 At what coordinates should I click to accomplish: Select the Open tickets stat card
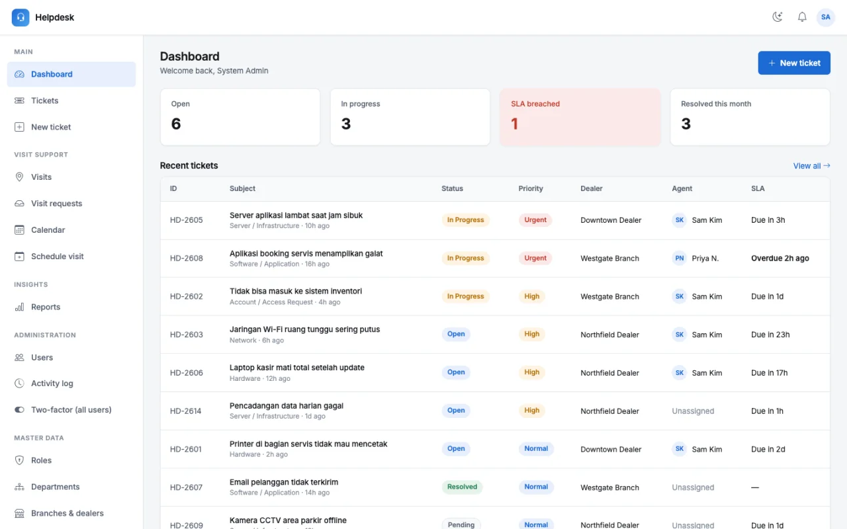[240, 117]
